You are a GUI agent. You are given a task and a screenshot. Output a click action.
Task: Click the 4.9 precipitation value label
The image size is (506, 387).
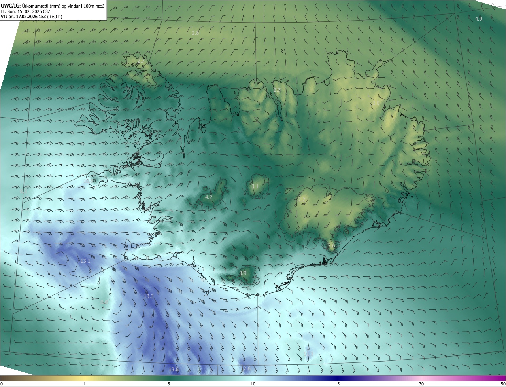click(478, 19)
